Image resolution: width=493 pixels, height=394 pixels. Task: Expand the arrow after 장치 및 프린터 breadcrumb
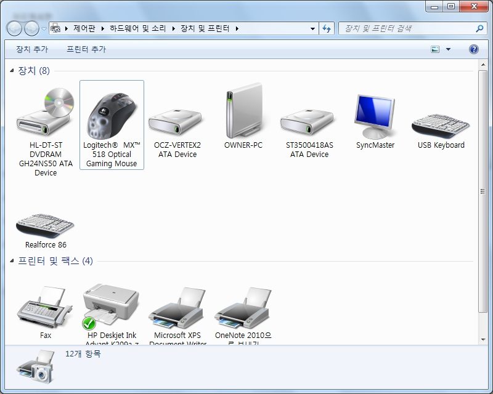(237, 28)
